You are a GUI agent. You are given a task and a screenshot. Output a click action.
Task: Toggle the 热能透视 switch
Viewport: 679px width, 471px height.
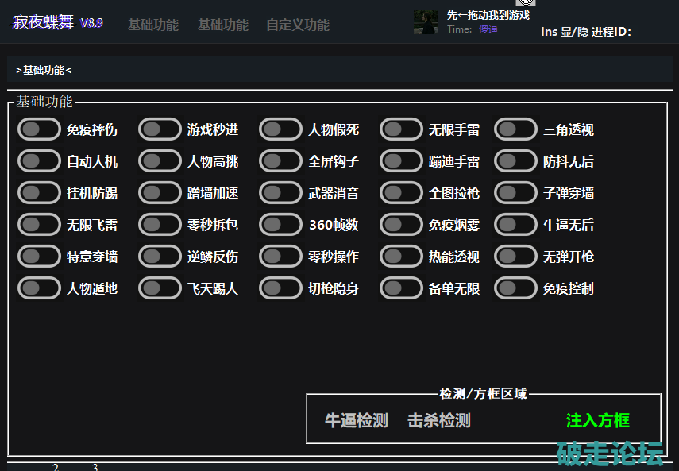(401, 257)
